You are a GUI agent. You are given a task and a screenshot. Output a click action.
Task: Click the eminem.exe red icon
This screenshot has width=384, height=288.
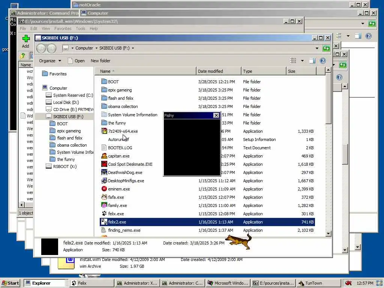[104, 189]
